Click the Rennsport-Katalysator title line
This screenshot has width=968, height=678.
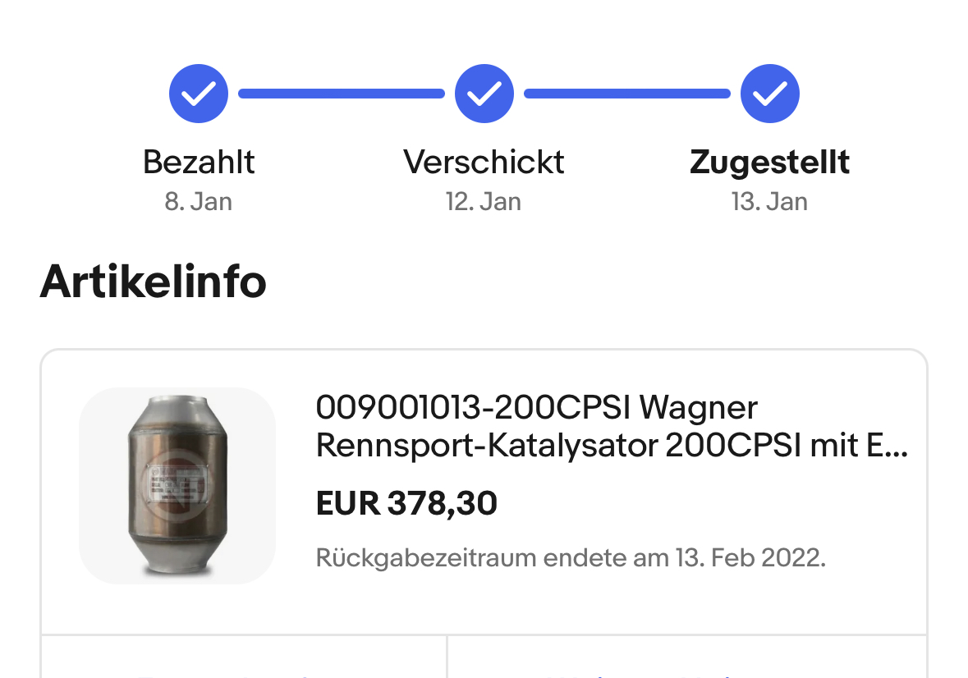point(611,446)
